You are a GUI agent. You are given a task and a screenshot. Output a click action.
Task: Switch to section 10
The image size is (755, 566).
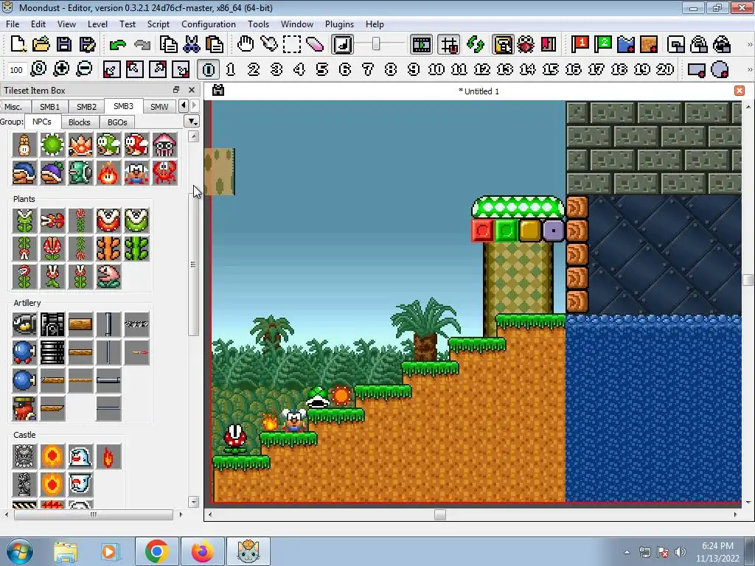tap(436, 70)
